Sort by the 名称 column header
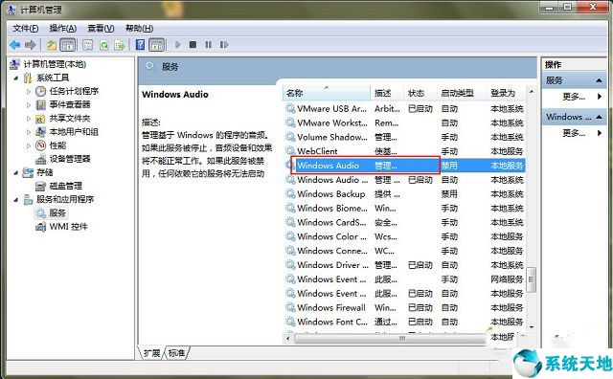The image size is (613, 379). click(x=327, y=93)
